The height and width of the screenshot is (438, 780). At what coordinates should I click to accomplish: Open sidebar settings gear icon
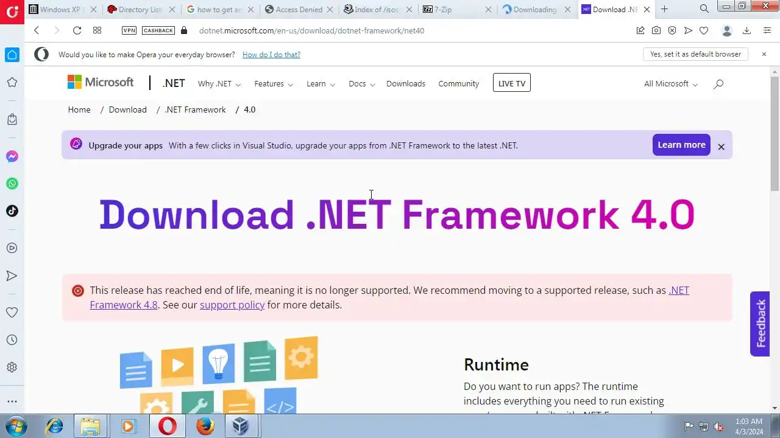click(12, 367)
